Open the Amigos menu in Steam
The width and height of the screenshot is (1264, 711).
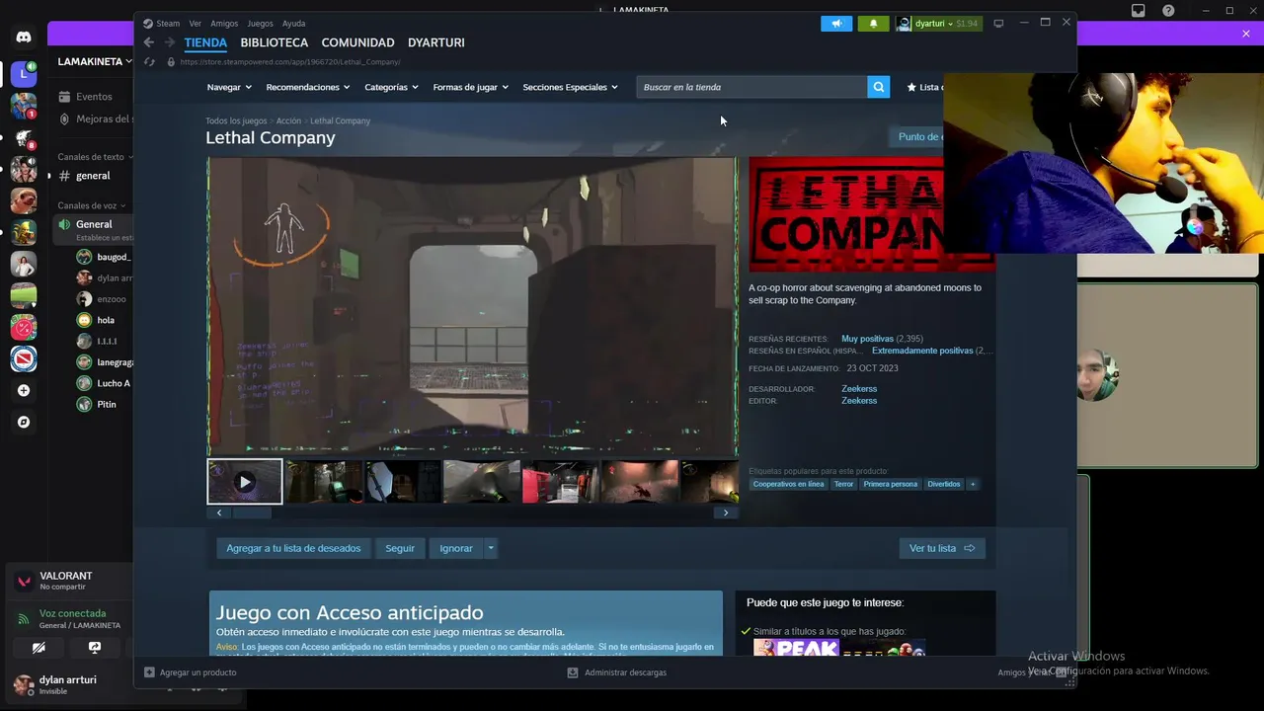point(223,24)
